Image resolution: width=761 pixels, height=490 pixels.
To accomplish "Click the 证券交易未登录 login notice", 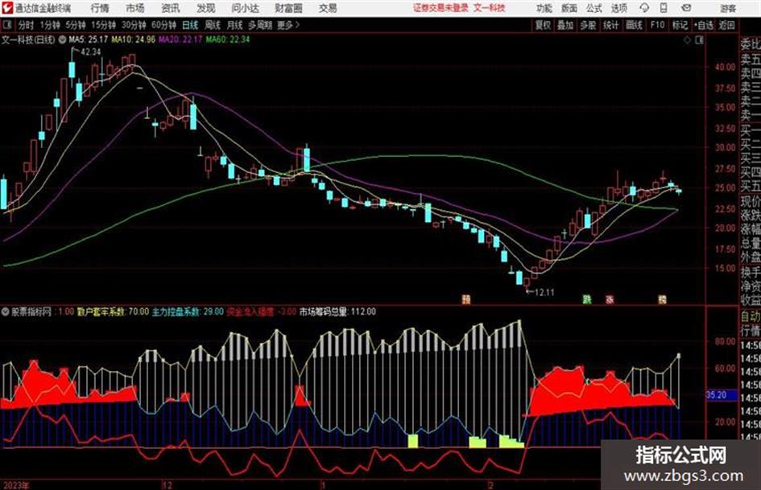I will coord(441,8).
